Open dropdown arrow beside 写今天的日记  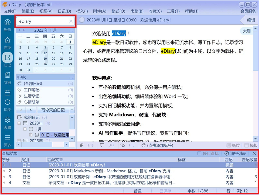(x=72, y=110)
